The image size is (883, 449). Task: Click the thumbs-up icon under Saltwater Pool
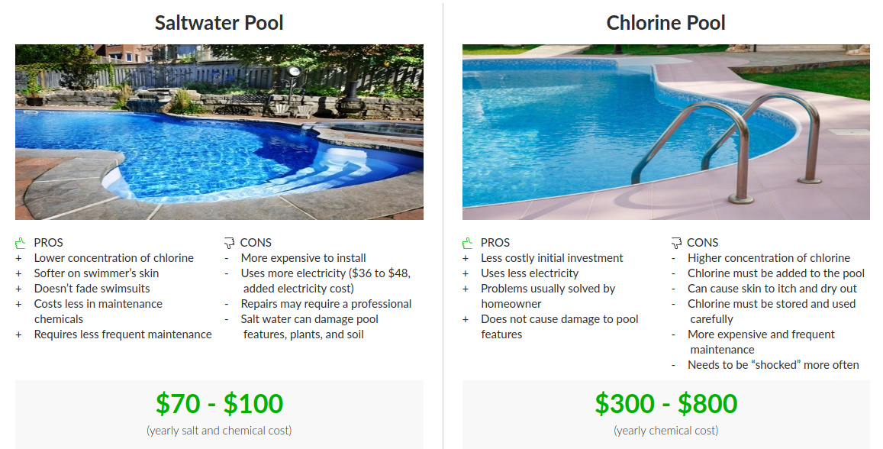[20, 243]
